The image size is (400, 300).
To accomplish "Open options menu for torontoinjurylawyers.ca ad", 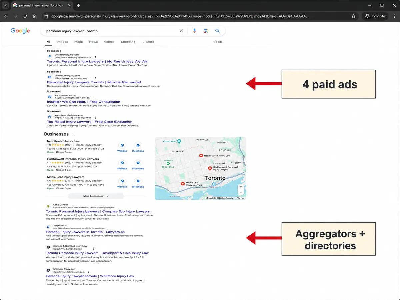I will click(95, 57).
